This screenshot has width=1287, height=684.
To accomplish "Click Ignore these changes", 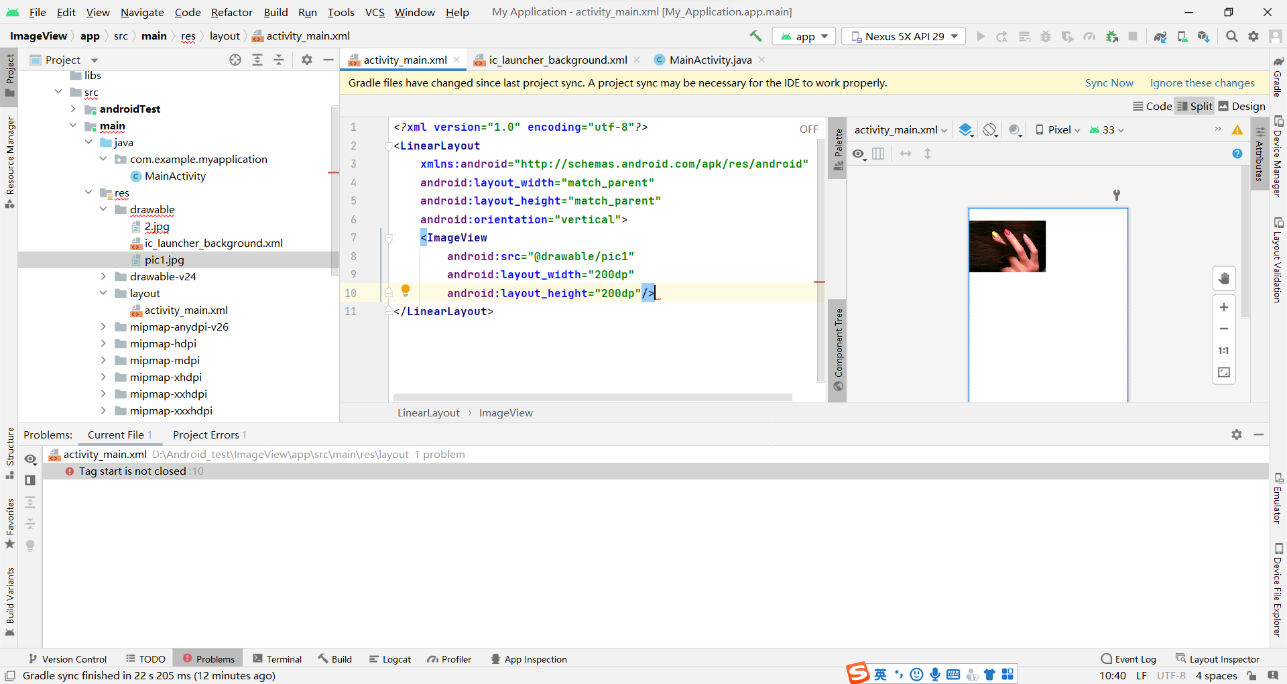I will 1201,82.
